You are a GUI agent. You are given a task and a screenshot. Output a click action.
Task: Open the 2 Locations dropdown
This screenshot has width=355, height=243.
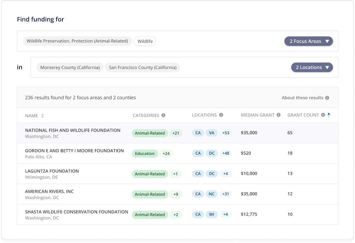click(312, 67)
